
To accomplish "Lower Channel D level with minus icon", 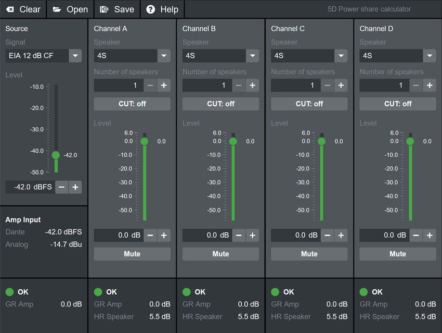I will click(x=415, y=236).
